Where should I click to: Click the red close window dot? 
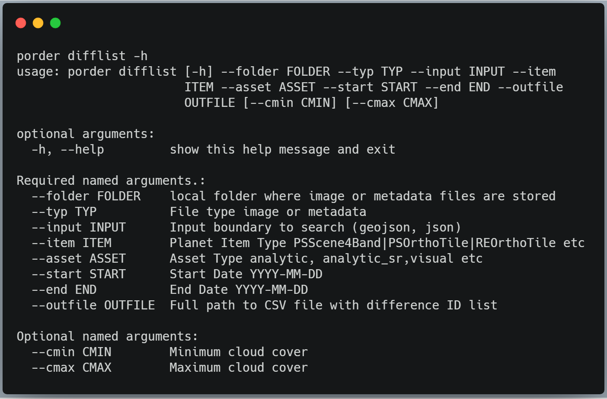point(21,23)
